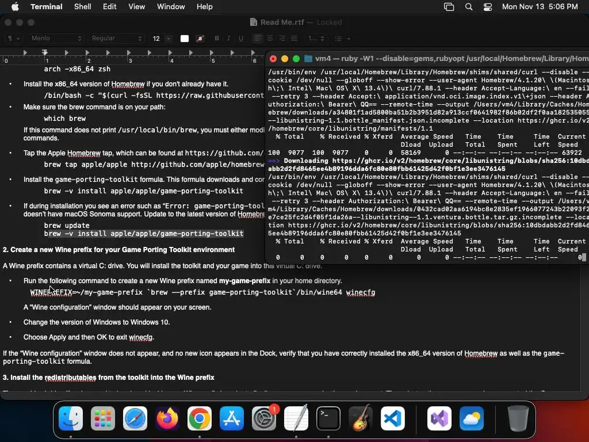Click heading '3. Install the redistributables'
The width and height of the screenshot is (589, 442).
pyautogui.click(x=109, y=378)
